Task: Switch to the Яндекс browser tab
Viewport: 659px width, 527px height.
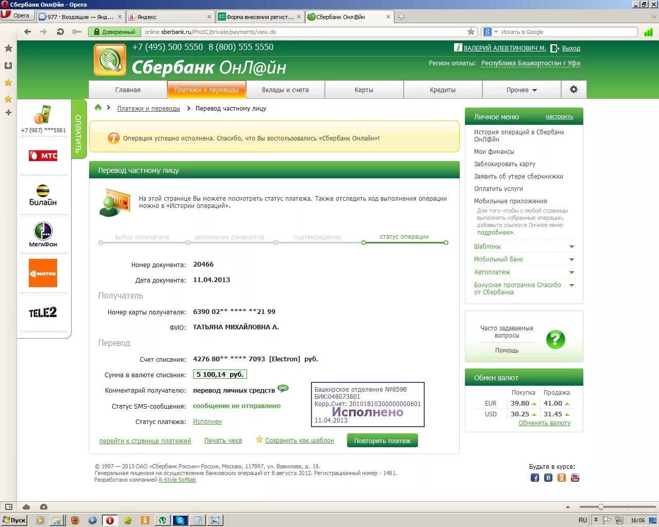Action: [170, 16]
